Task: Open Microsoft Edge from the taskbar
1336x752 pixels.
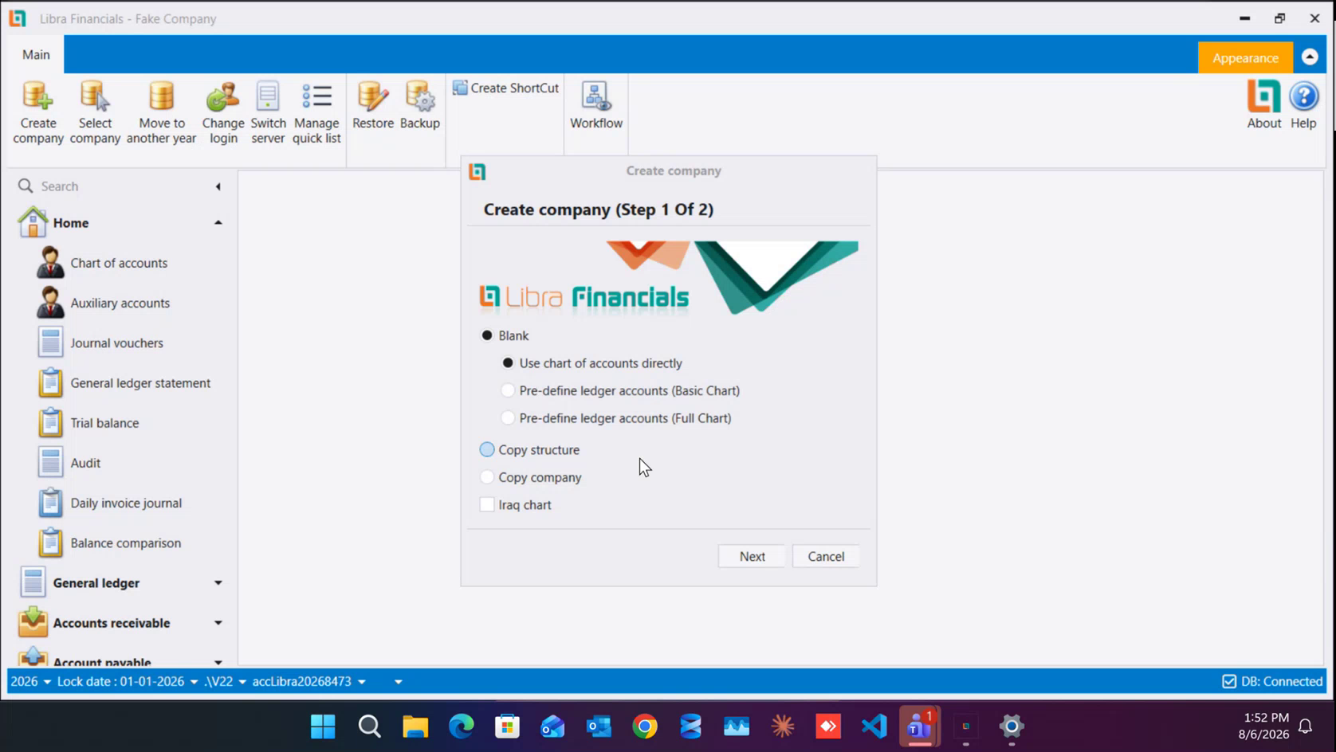Action: pos(462,726)
